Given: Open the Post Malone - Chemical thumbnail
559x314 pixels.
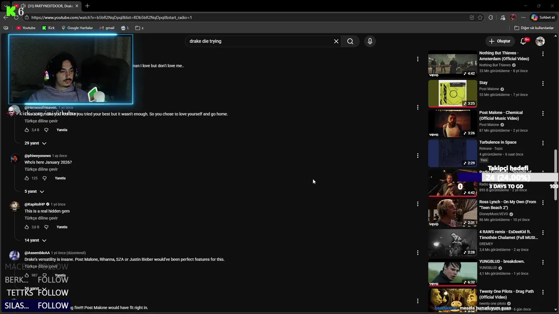Looking at the screenshot, I should coord(452,123).
